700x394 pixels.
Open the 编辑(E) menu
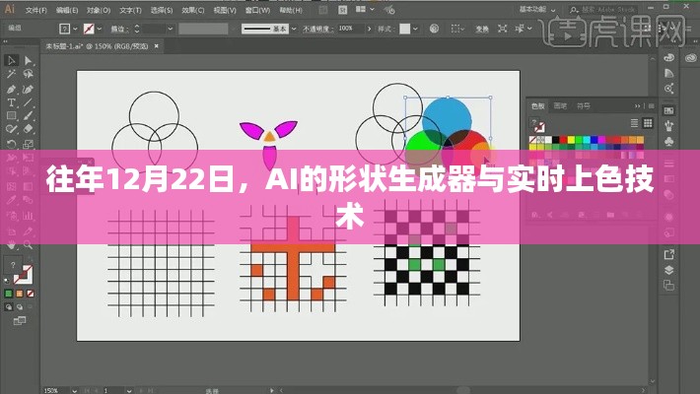pyautogui.click(x=67, y=10)
